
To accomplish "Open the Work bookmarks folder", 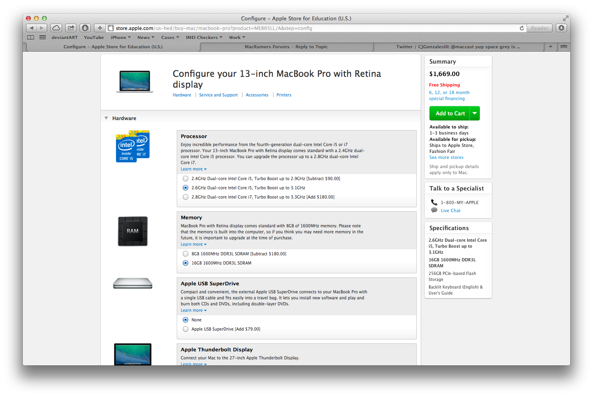I will click(x=237, y=38).
